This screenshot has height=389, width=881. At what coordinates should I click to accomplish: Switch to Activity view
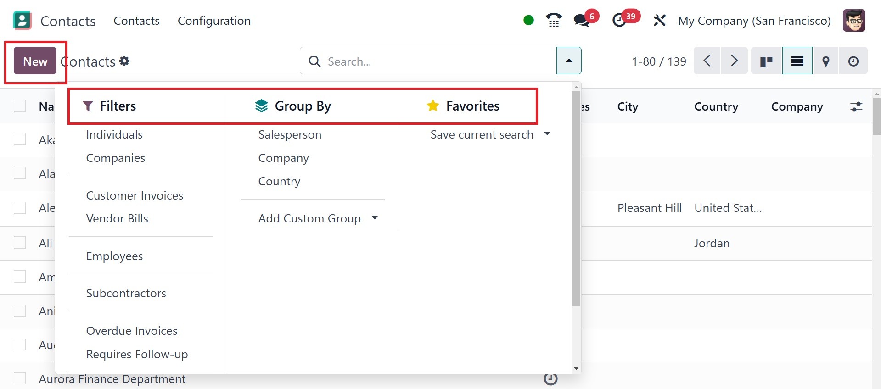[853, 61]
